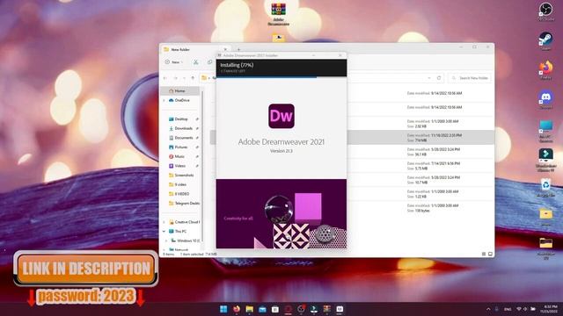The width and height of the screenshot is (563, 316).
Task: Open Firefox from the taskbar
Action: 237,309
